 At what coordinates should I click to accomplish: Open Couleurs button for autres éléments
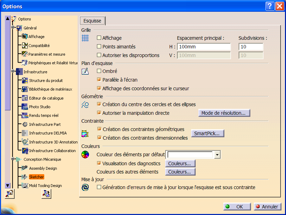click(180, 172)
